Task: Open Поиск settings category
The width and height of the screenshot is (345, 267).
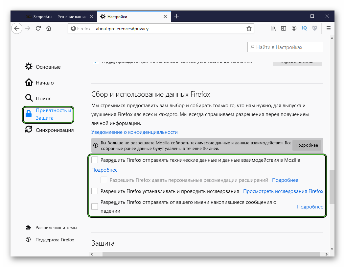Action: [38, 98]
